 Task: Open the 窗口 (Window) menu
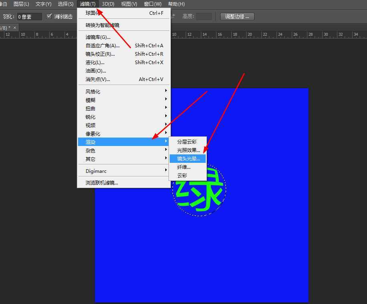[152, 4]
